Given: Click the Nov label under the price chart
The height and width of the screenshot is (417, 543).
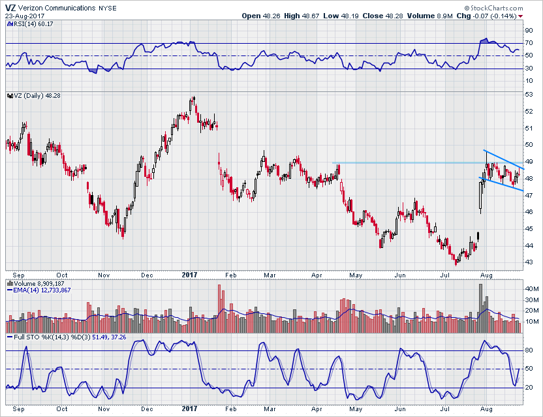Looking at the screenshot, I should 104,275.
